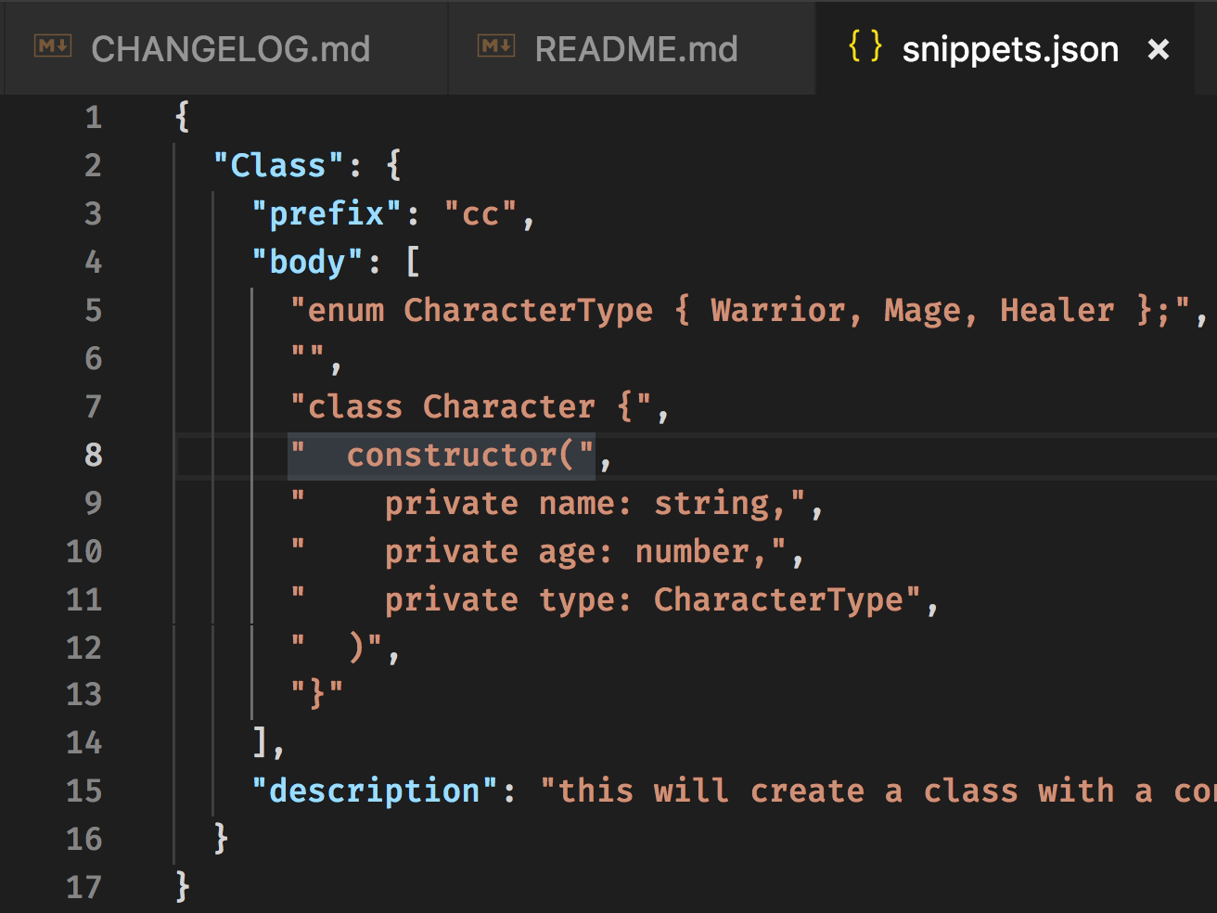Image resolution: width=1217 pixels, height=913 pixels.
Task: Click "private name: string" on line 9
Action: click(x=577, y=503)
